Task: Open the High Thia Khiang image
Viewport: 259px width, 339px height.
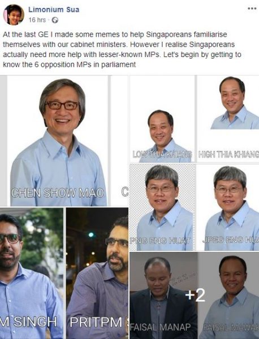Action: [228, 119]
